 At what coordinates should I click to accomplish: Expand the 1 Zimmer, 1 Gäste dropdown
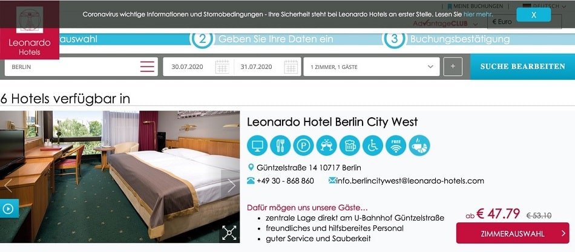tap(372, 66)
